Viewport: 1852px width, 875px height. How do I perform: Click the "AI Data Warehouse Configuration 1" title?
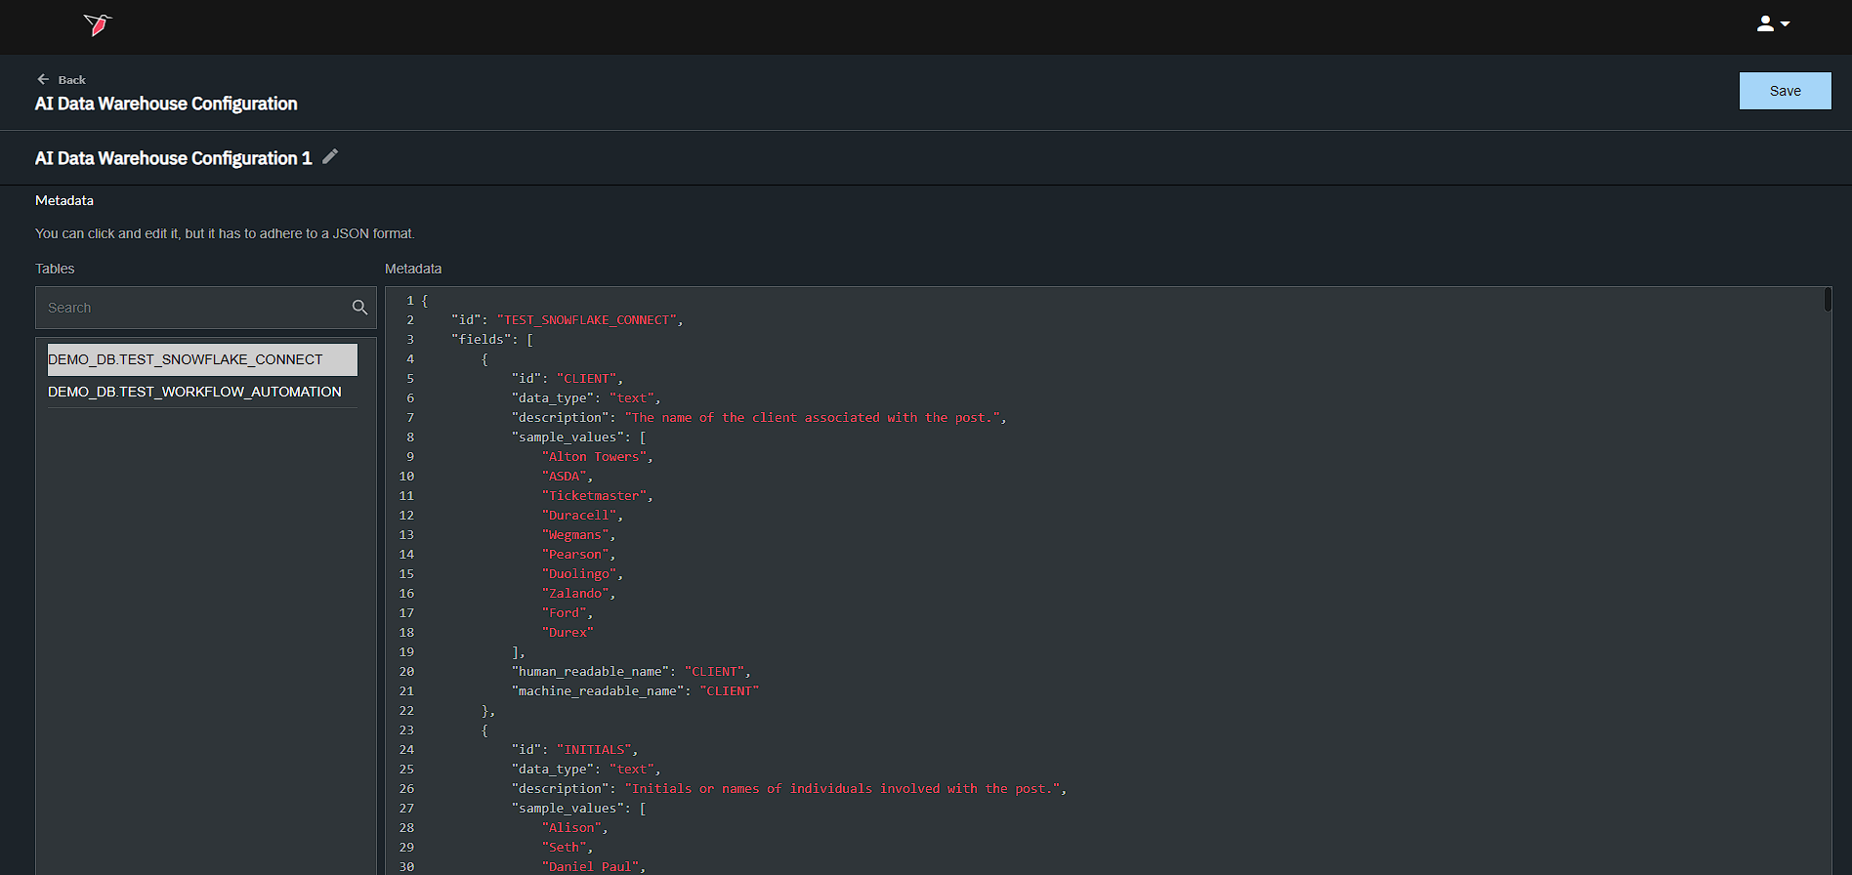(174, 158)
